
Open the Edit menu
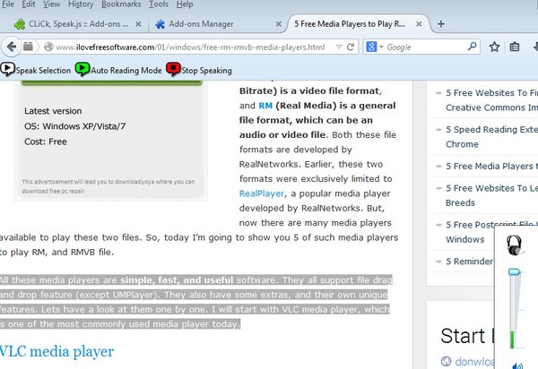point(29,4)
